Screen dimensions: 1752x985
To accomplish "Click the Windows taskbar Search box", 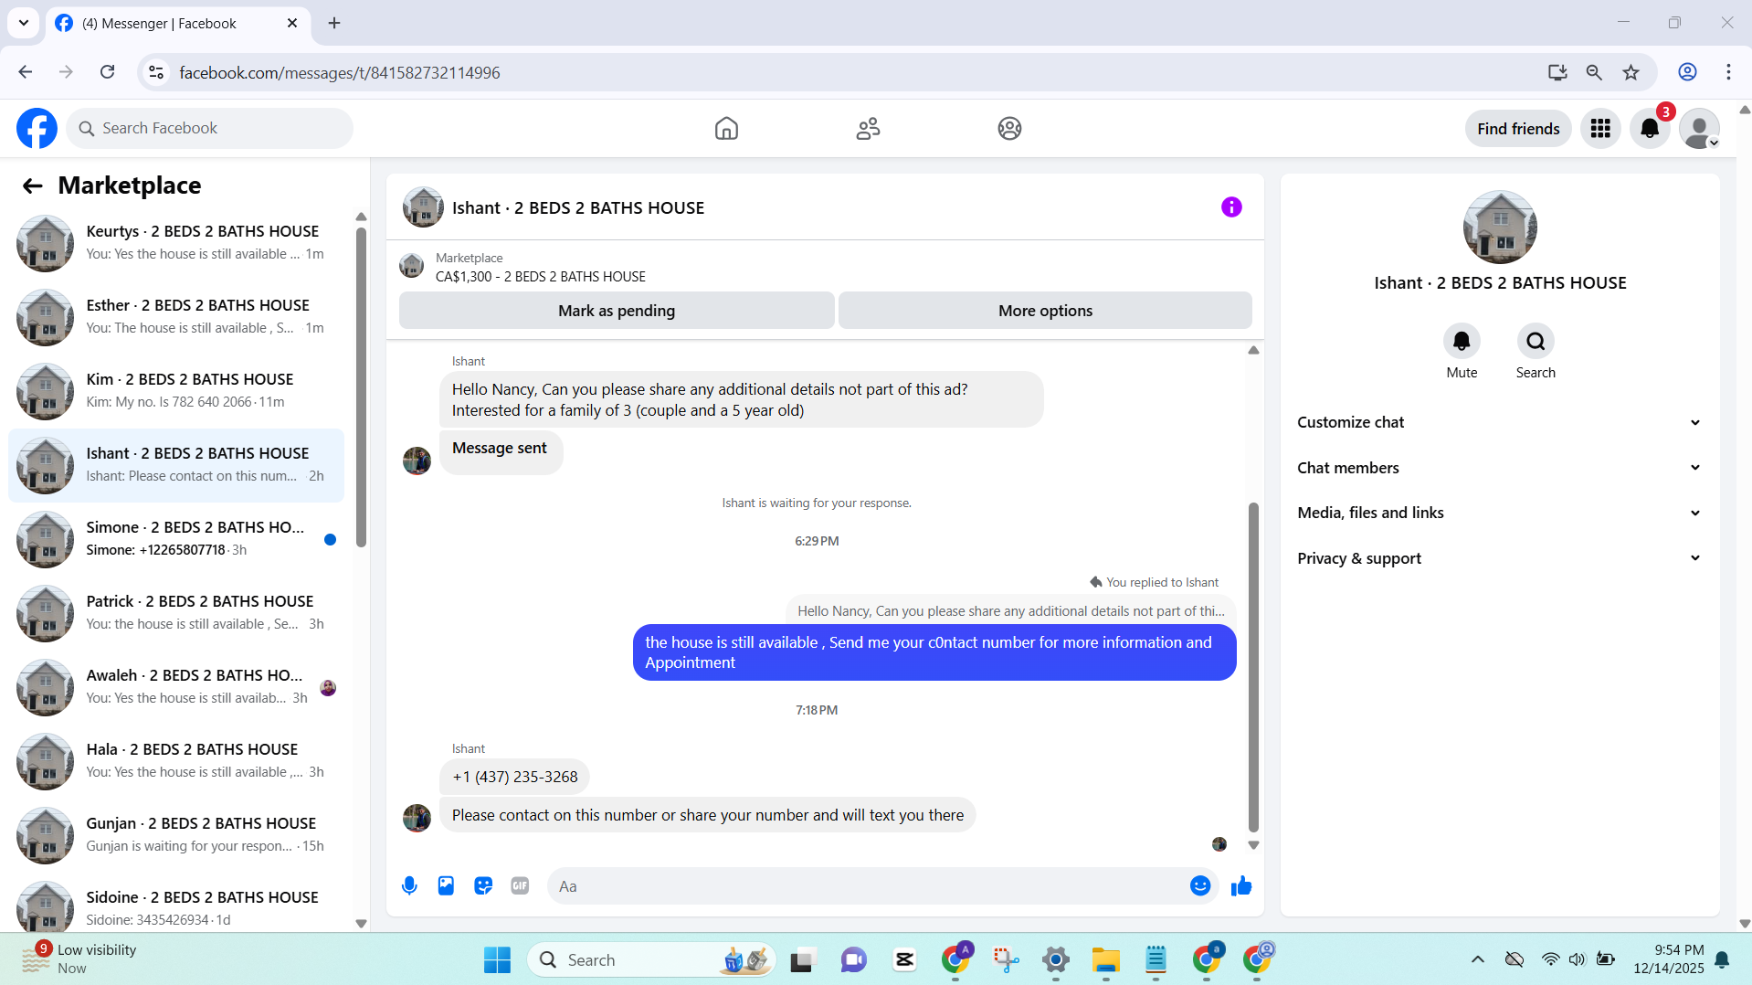I will (651, 959).
